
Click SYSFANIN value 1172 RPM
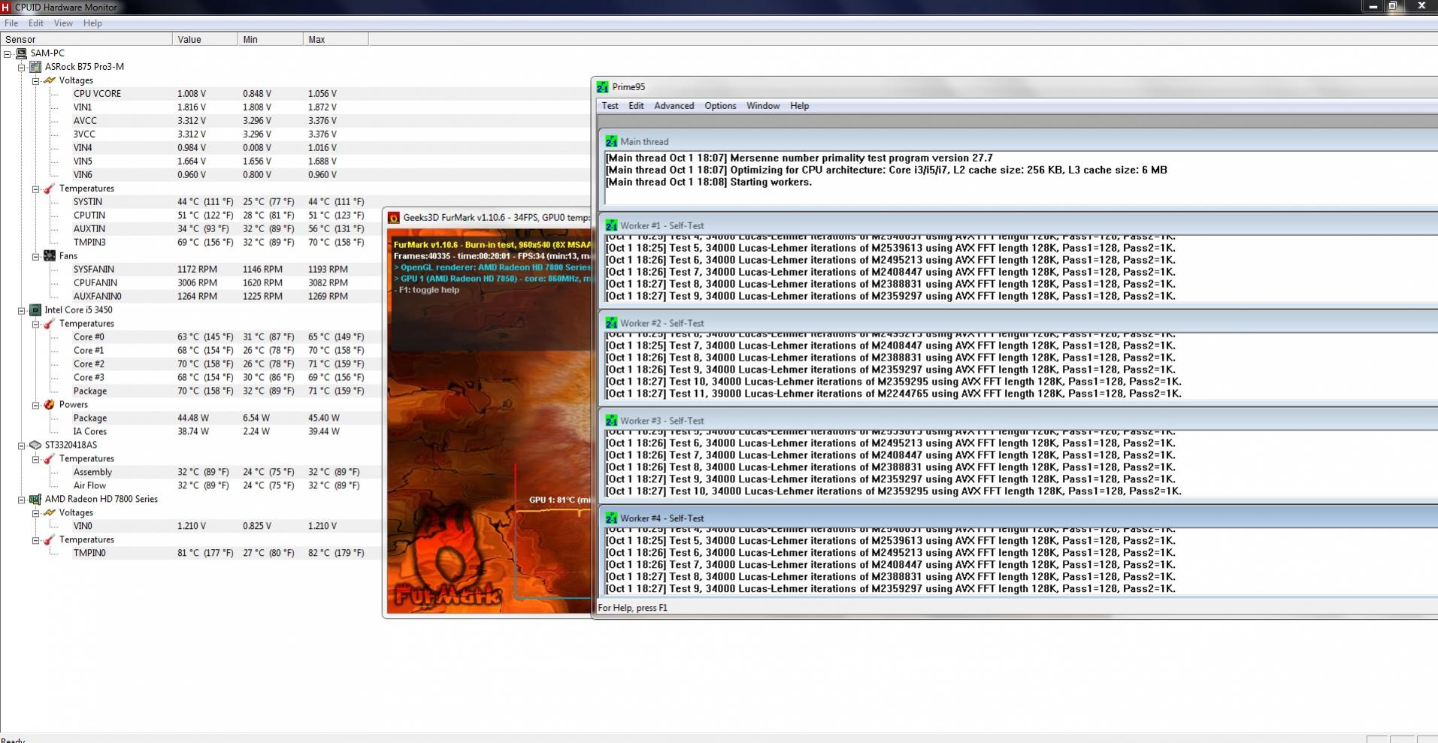[197, 270]
